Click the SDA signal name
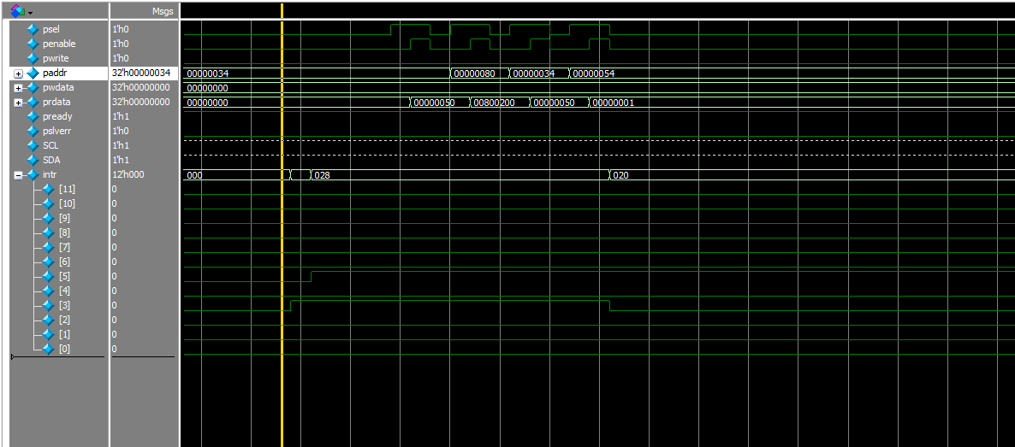 pyautogui.click(x=50, y=160)
